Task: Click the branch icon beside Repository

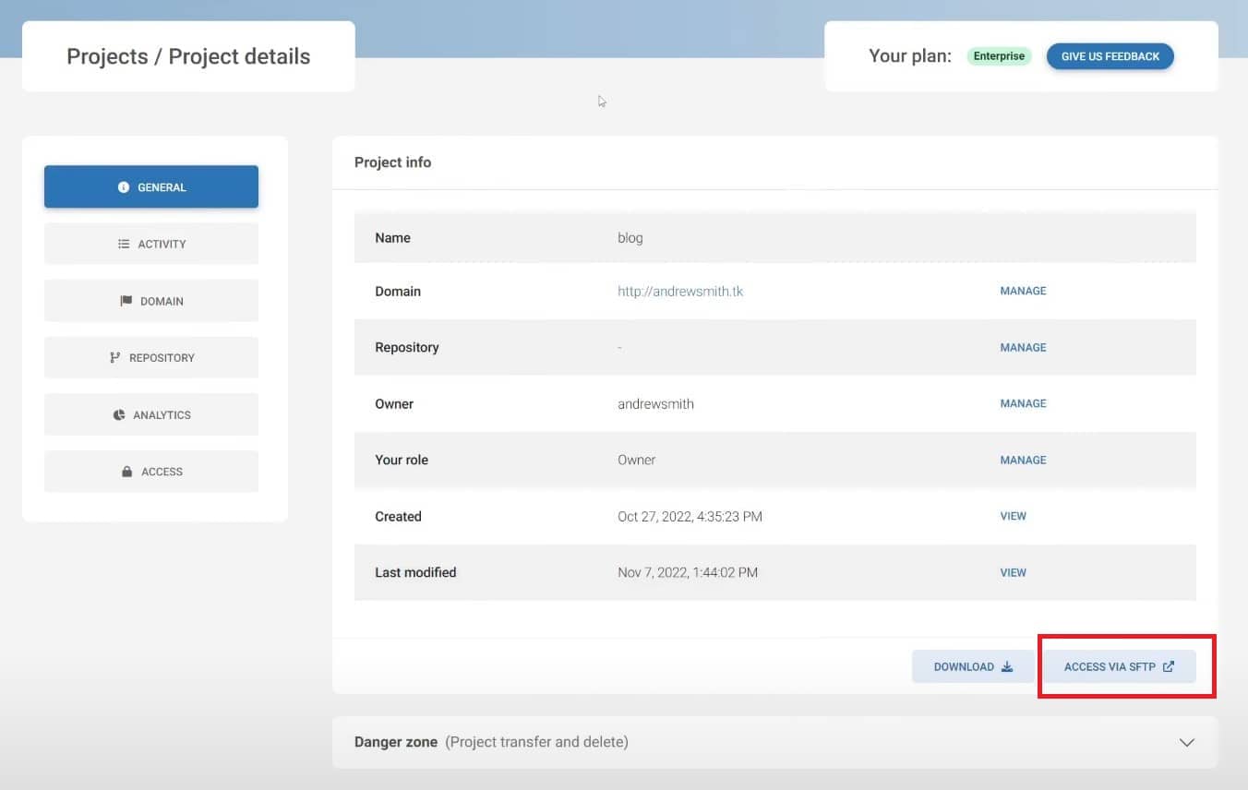Action: coord(115,358)
